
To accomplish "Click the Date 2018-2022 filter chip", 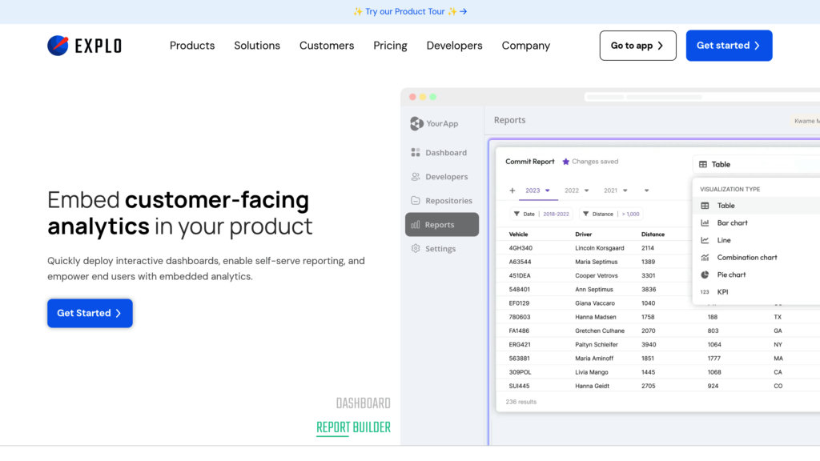I will coord(541,214).
